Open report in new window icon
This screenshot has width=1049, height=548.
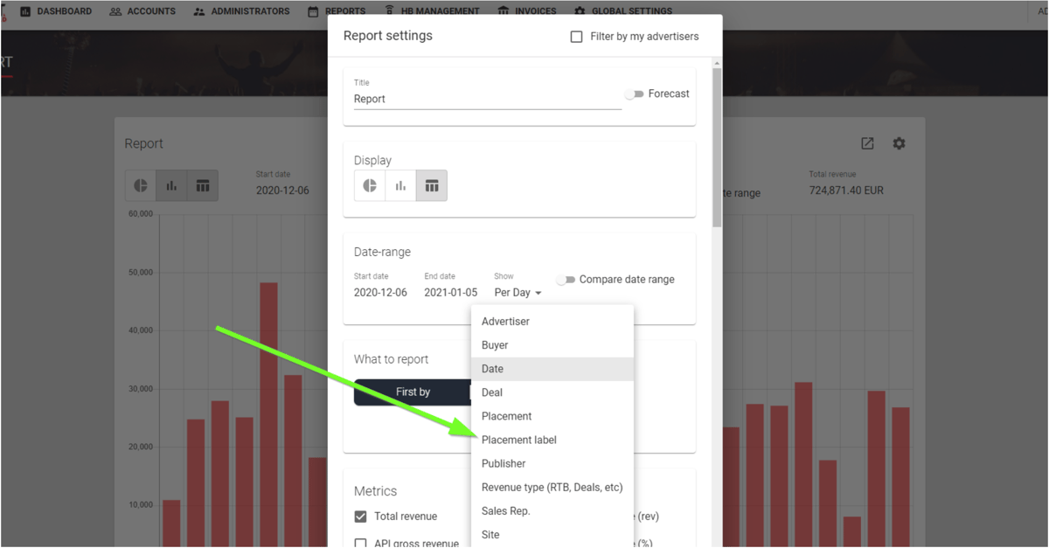pos(867,143)
